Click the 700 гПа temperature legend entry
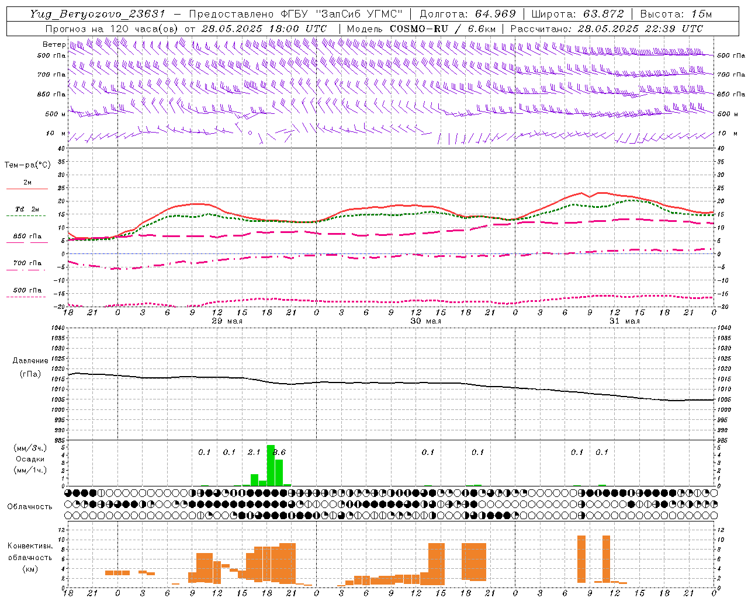 [x=27, y=263]
